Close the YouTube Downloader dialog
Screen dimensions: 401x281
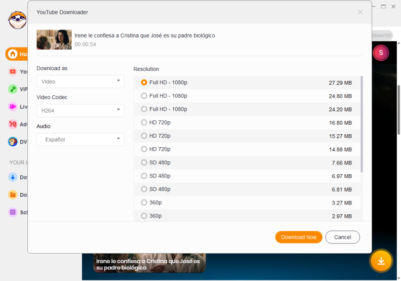tap(360, 12)
